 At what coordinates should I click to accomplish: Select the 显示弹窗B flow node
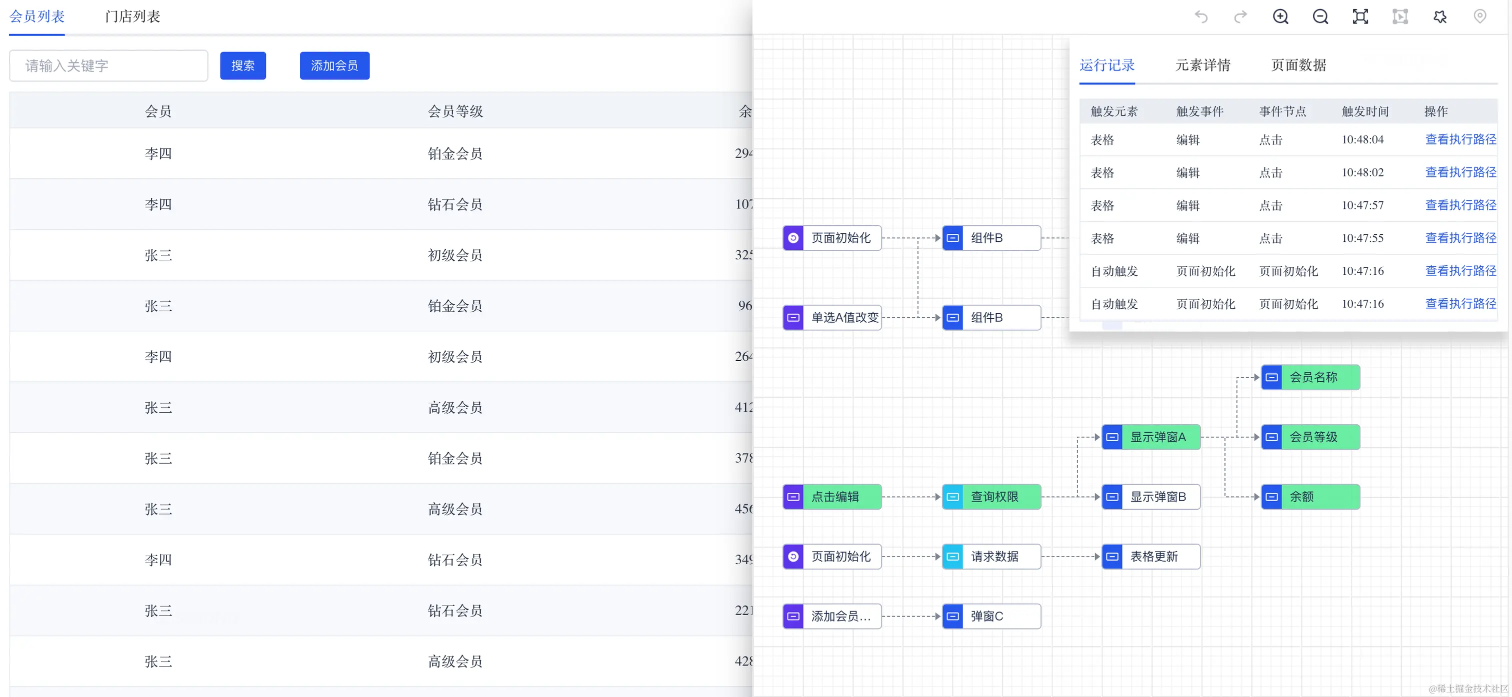(1151, 497)
